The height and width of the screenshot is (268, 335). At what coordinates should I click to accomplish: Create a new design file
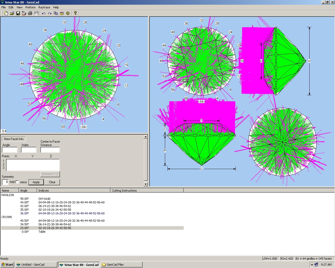[x=6, y=13]
